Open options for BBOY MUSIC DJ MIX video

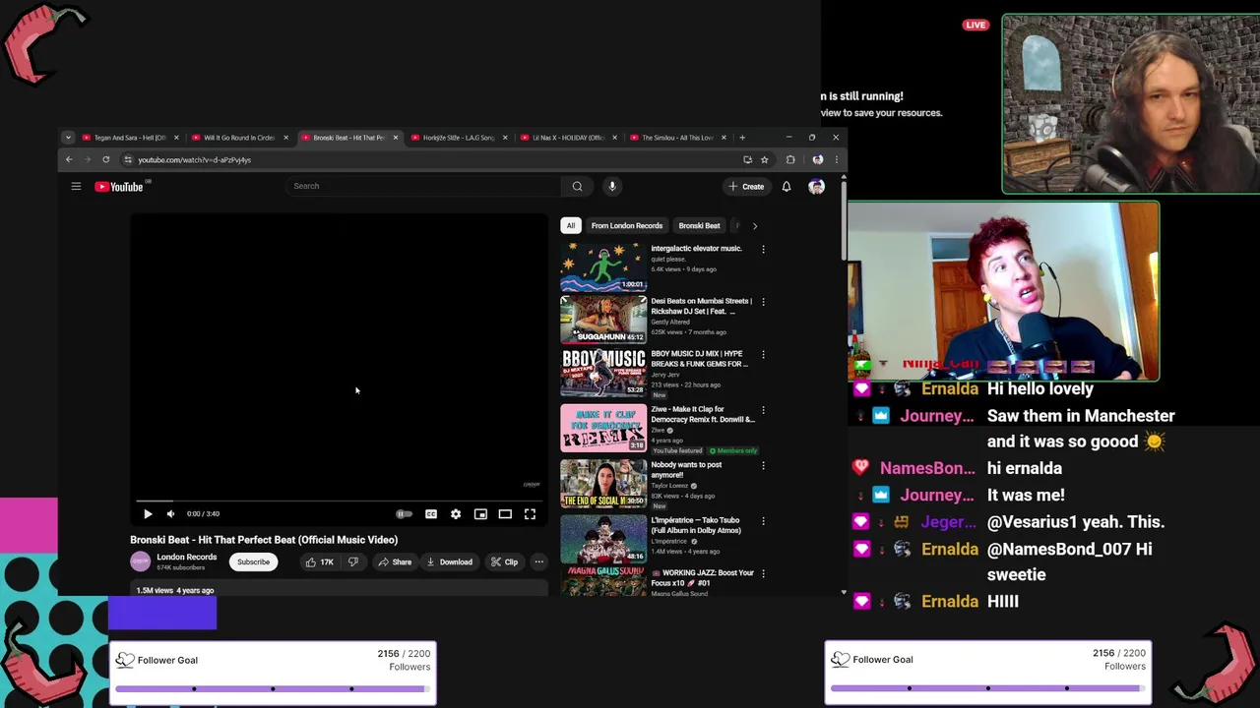pyautogui.click(x=763, y=354)
